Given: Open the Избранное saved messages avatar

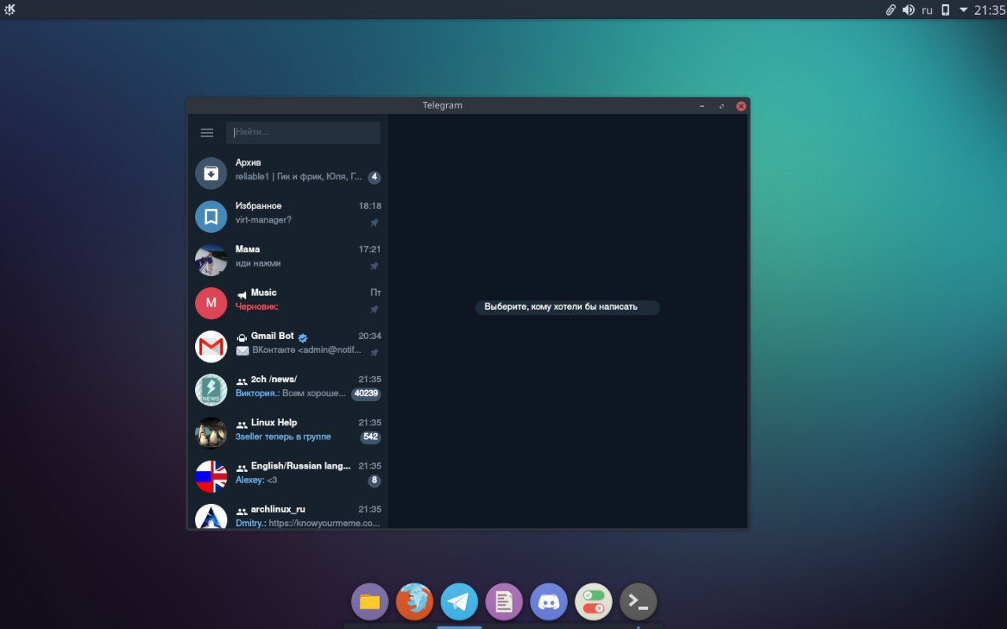Looking at the screenshot, I should coord(211,216).
